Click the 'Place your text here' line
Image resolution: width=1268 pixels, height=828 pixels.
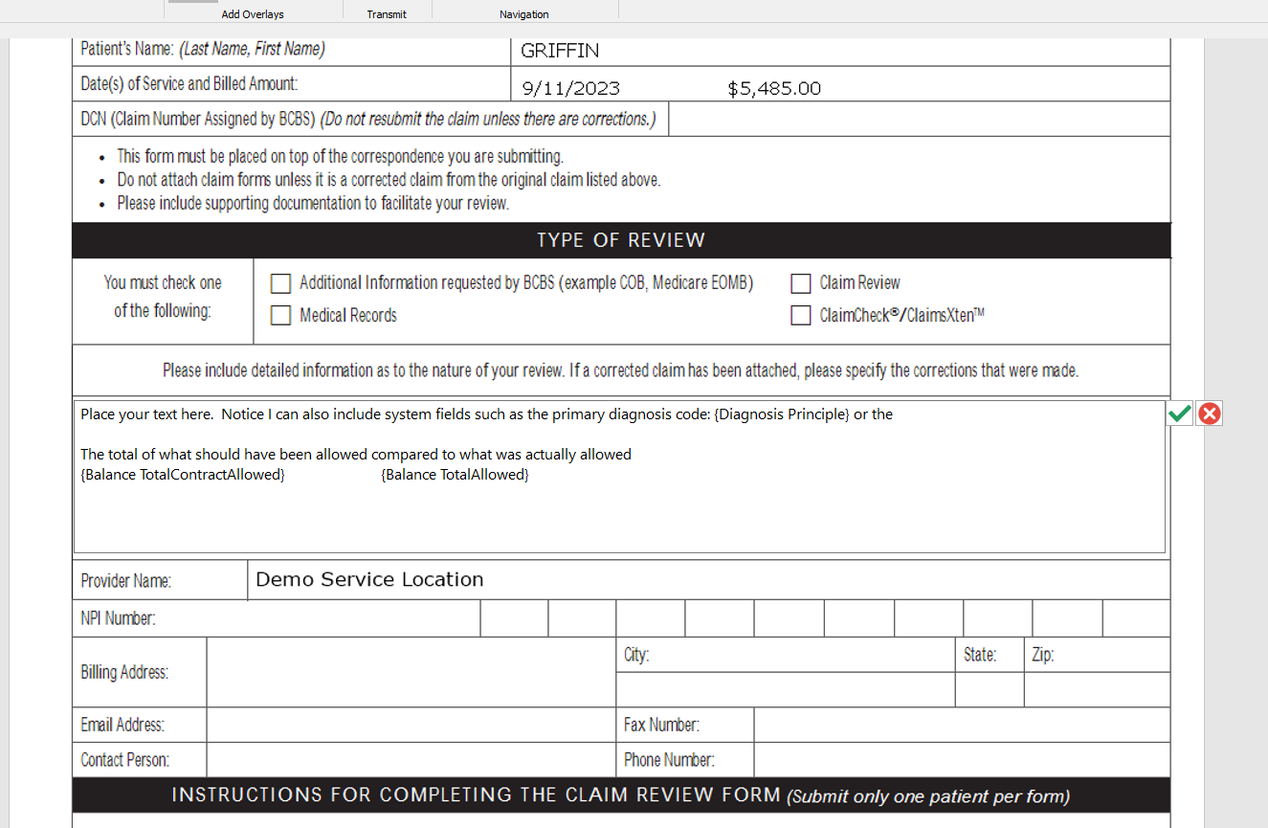[x=486, y=414]
